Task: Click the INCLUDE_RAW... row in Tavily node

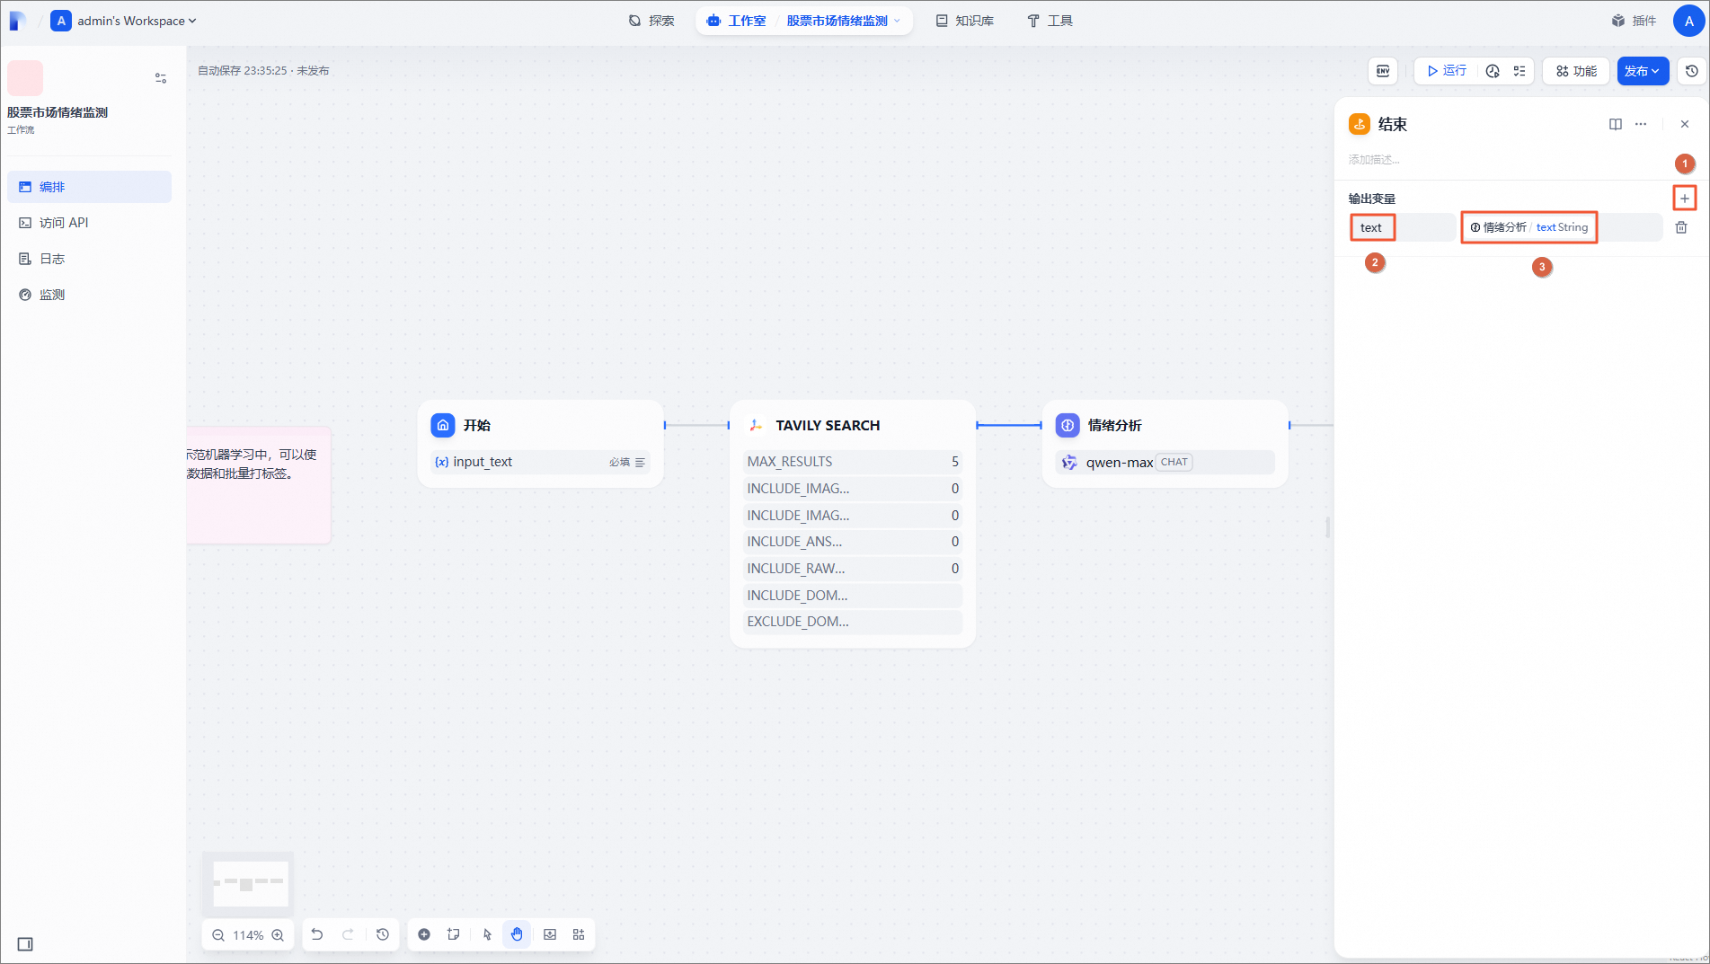Action: pos(853,569)
